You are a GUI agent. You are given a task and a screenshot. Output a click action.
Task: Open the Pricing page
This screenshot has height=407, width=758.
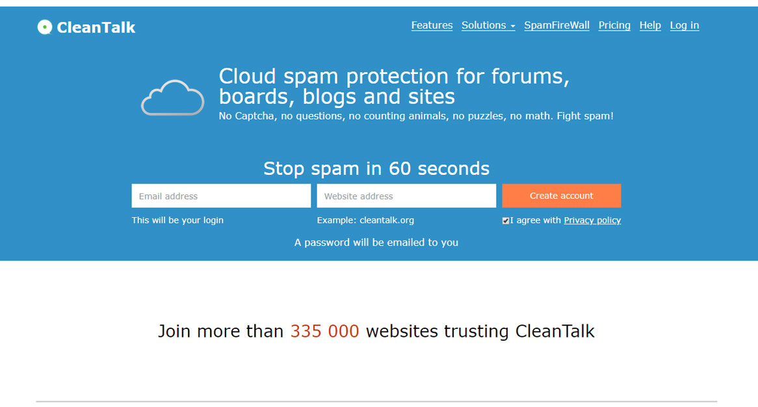614,25
